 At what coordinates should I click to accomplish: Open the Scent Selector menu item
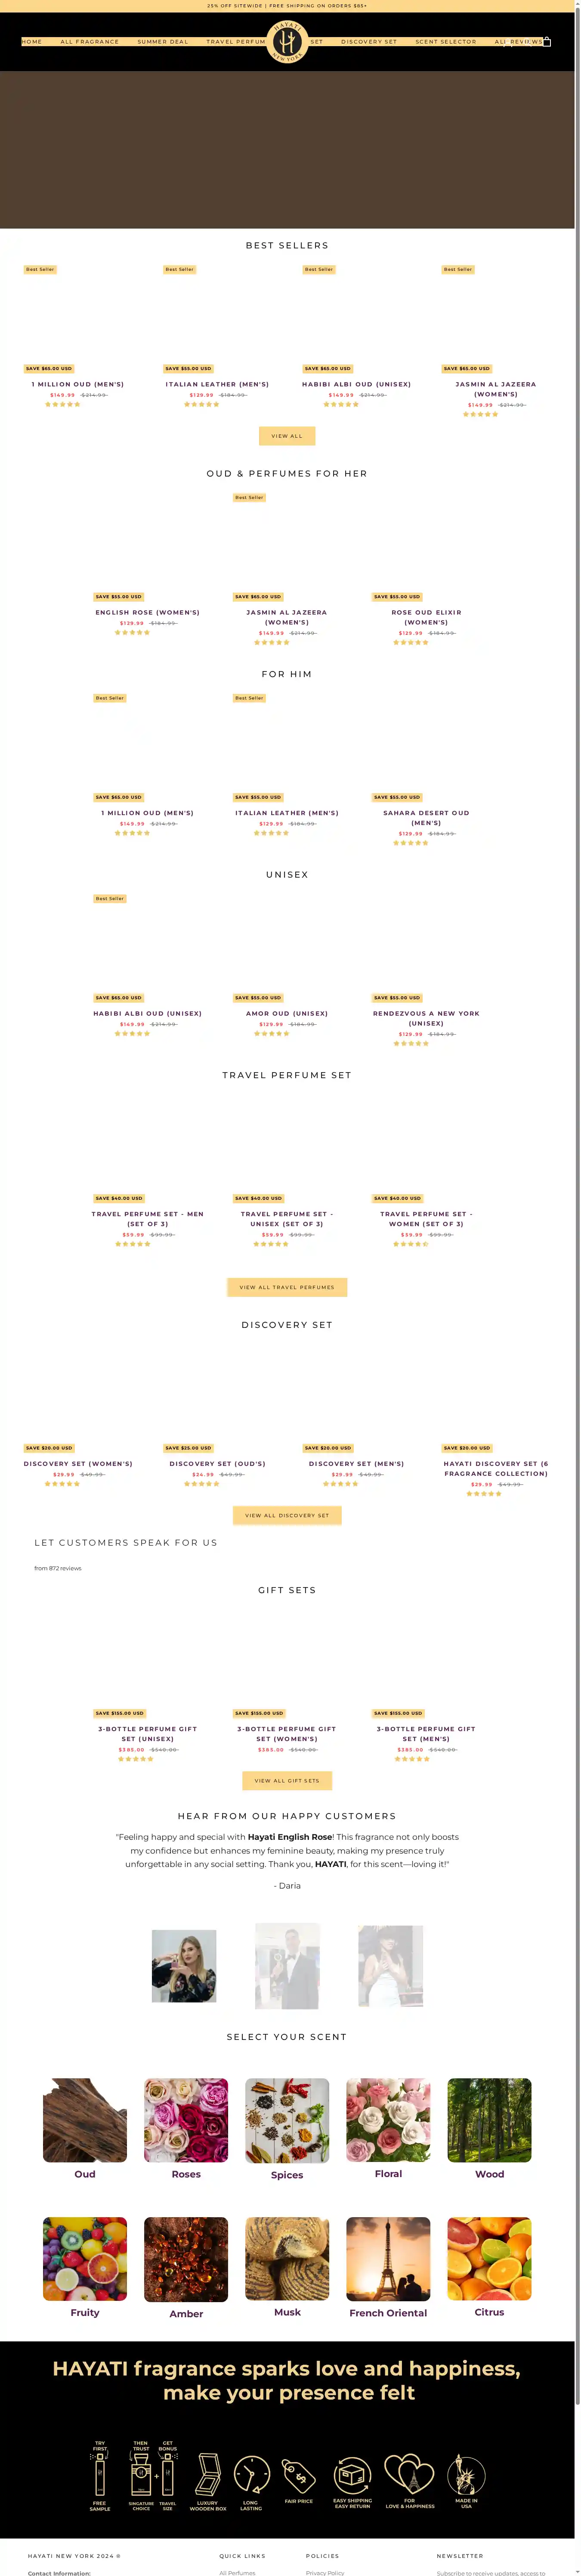click(445, 42)
